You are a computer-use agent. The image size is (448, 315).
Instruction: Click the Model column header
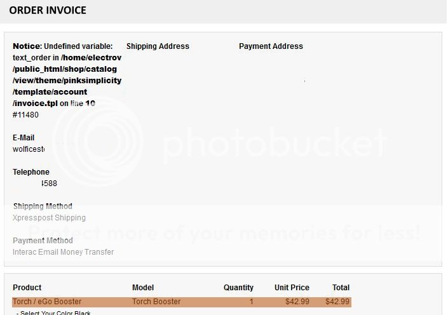(x=143, y=287)
